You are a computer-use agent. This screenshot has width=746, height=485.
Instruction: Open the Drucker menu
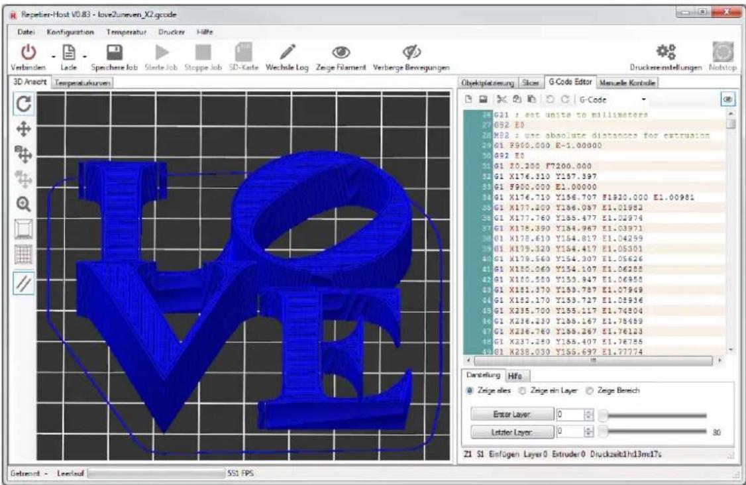click(x=172, y=32)
